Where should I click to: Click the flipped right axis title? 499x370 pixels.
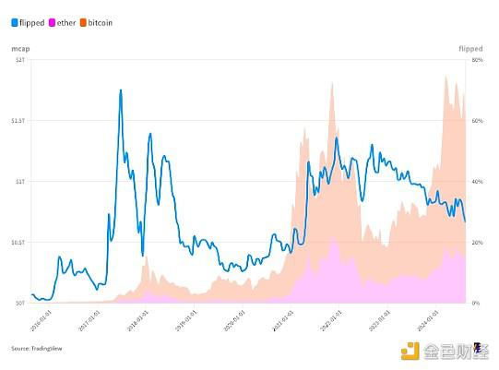tap(470, 49)
